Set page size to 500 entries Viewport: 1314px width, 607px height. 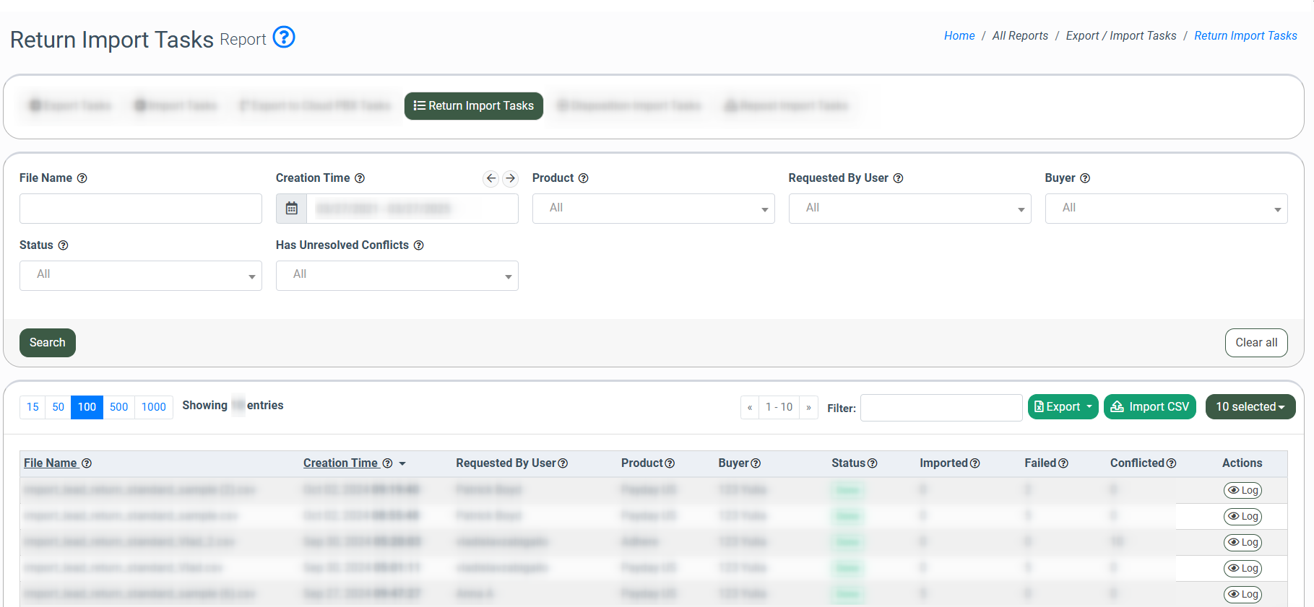(x=118, y=407)
